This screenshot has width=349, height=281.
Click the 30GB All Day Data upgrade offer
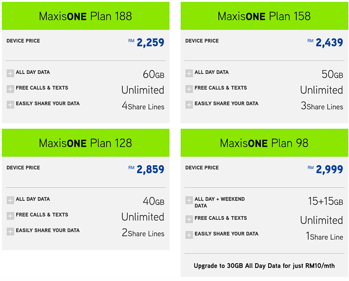pos(264,266)
